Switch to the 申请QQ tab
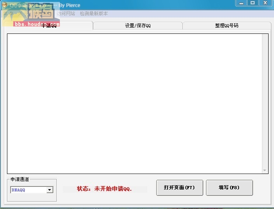Screen dimensions: 274x209 [49, 26]
